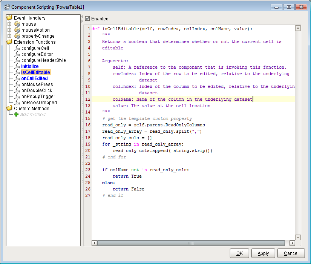The width and height of the screenshot is (311, 264).
Task: Toggle the Enabled checkbox
Action: (x=87, y=18)
